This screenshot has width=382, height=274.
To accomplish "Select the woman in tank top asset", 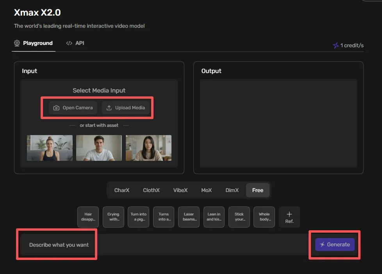I will (x=50, y=148).
